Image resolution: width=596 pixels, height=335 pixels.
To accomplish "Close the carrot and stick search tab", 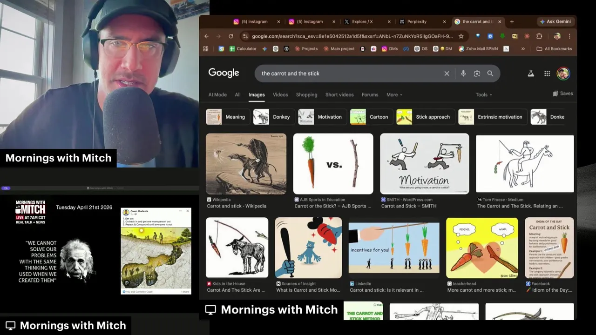I will click(x=500, y=21).
